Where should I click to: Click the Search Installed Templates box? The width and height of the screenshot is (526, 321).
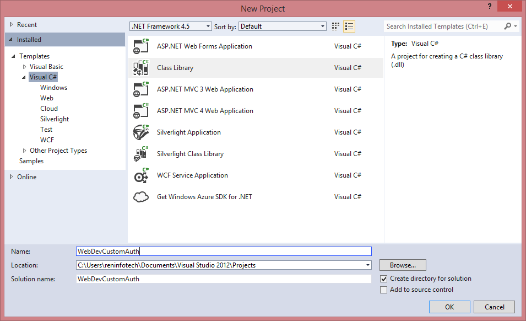point(443,26)
